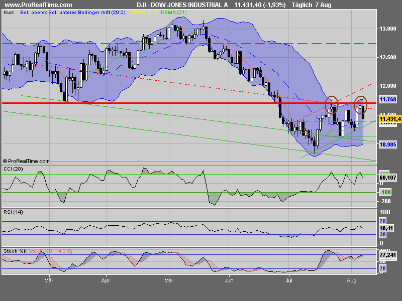The width and height of the screenshot is (402, 301).
Task: Select the green DEMA (21) legend entry
Action: click(174, 12)
